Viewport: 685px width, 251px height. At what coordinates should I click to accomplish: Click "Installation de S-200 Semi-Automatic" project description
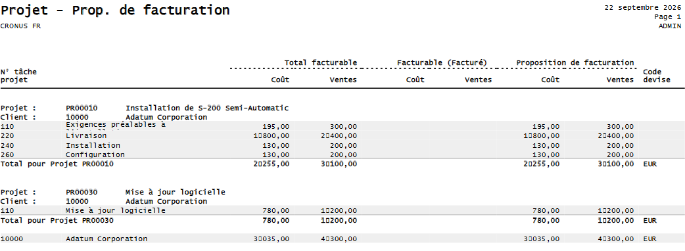tap(207, 108)
